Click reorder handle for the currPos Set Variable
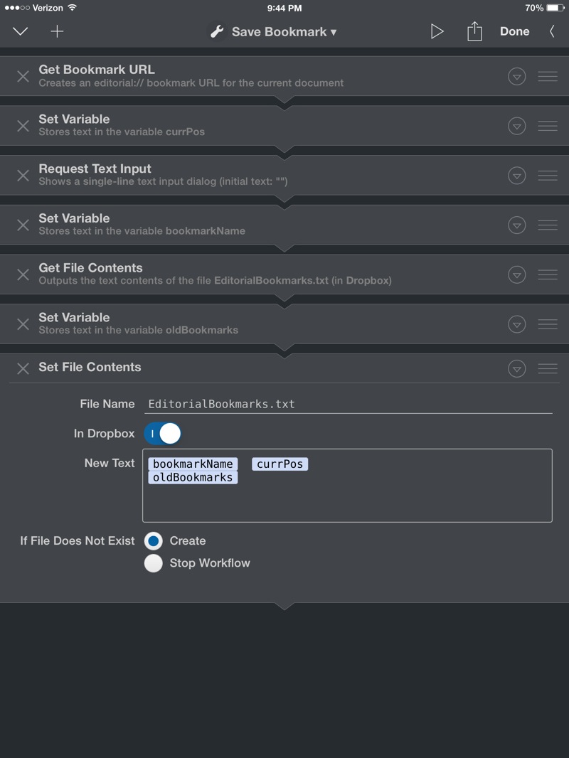Screen dimensions: 569x758 (x=547, y=126)
